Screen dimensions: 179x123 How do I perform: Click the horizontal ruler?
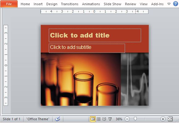pyautogui.click(x=94, y=11)
